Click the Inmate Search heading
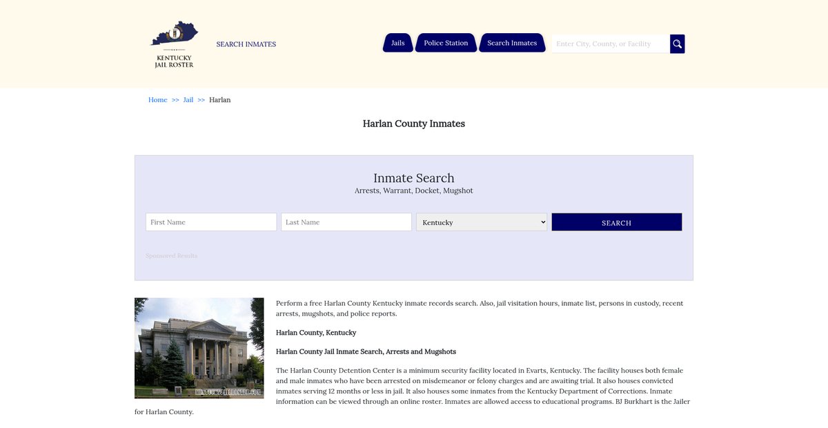This screenshot has height=428, width=828. [414, 178]
